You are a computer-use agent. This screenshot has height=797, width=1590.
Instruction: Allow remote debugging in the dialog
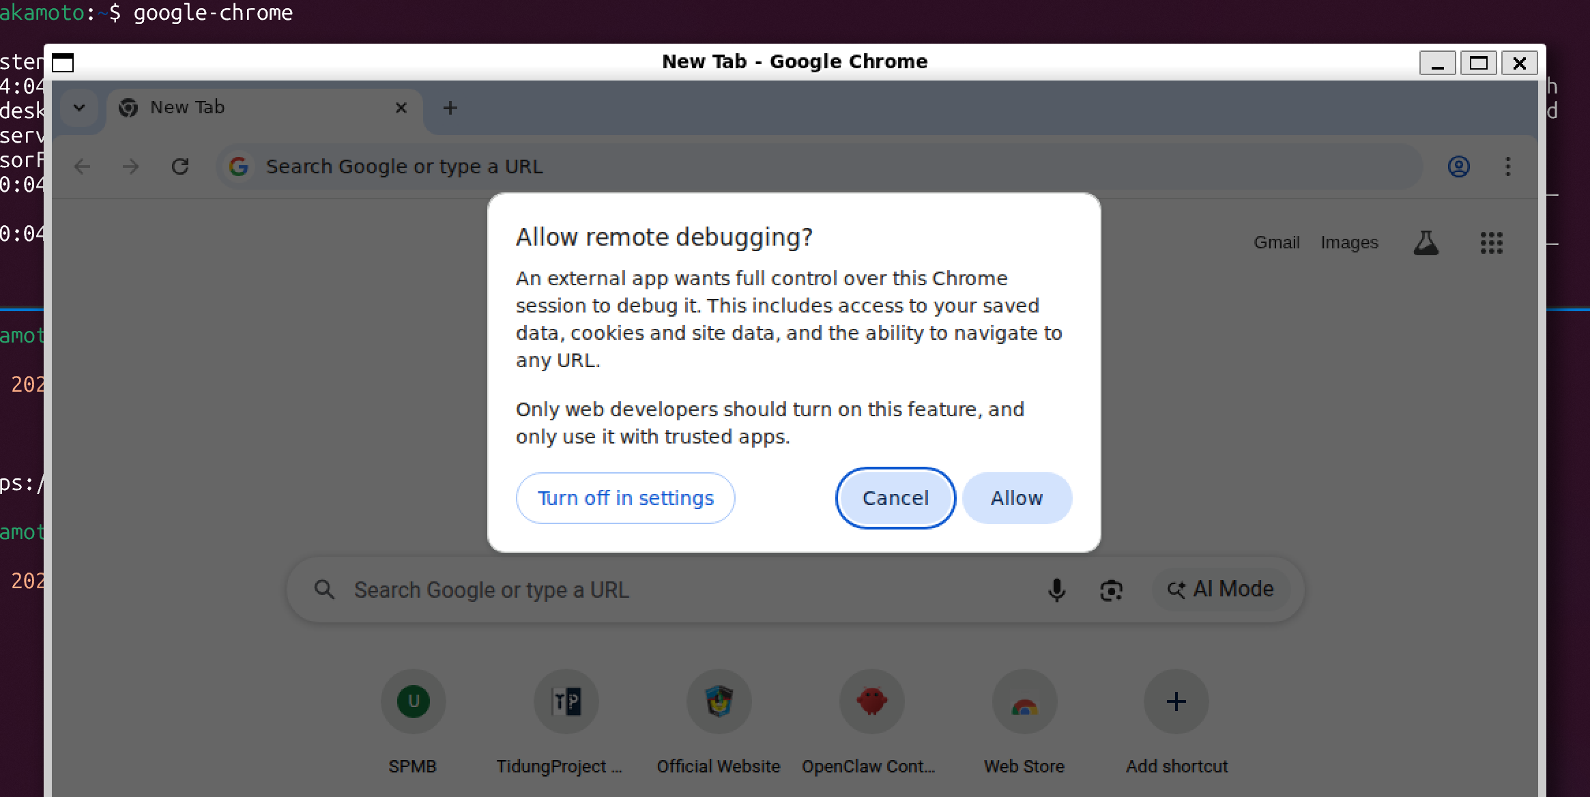tap(1017, 498)
